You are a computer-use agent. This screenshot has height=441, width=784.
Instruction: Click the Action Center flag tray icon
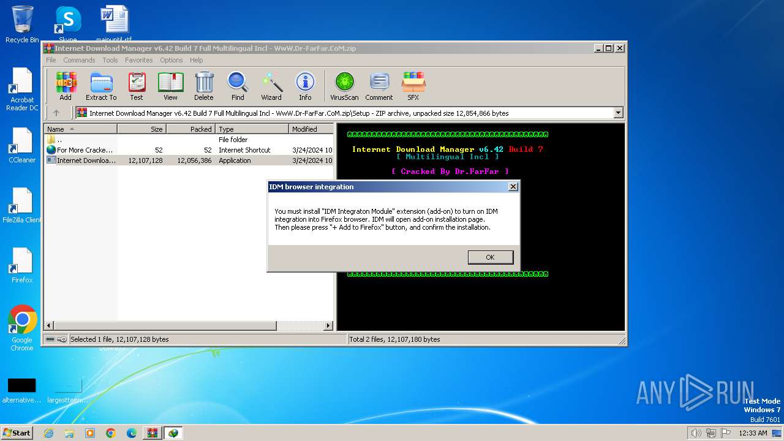pyautogui.click(x=726, y=433)
